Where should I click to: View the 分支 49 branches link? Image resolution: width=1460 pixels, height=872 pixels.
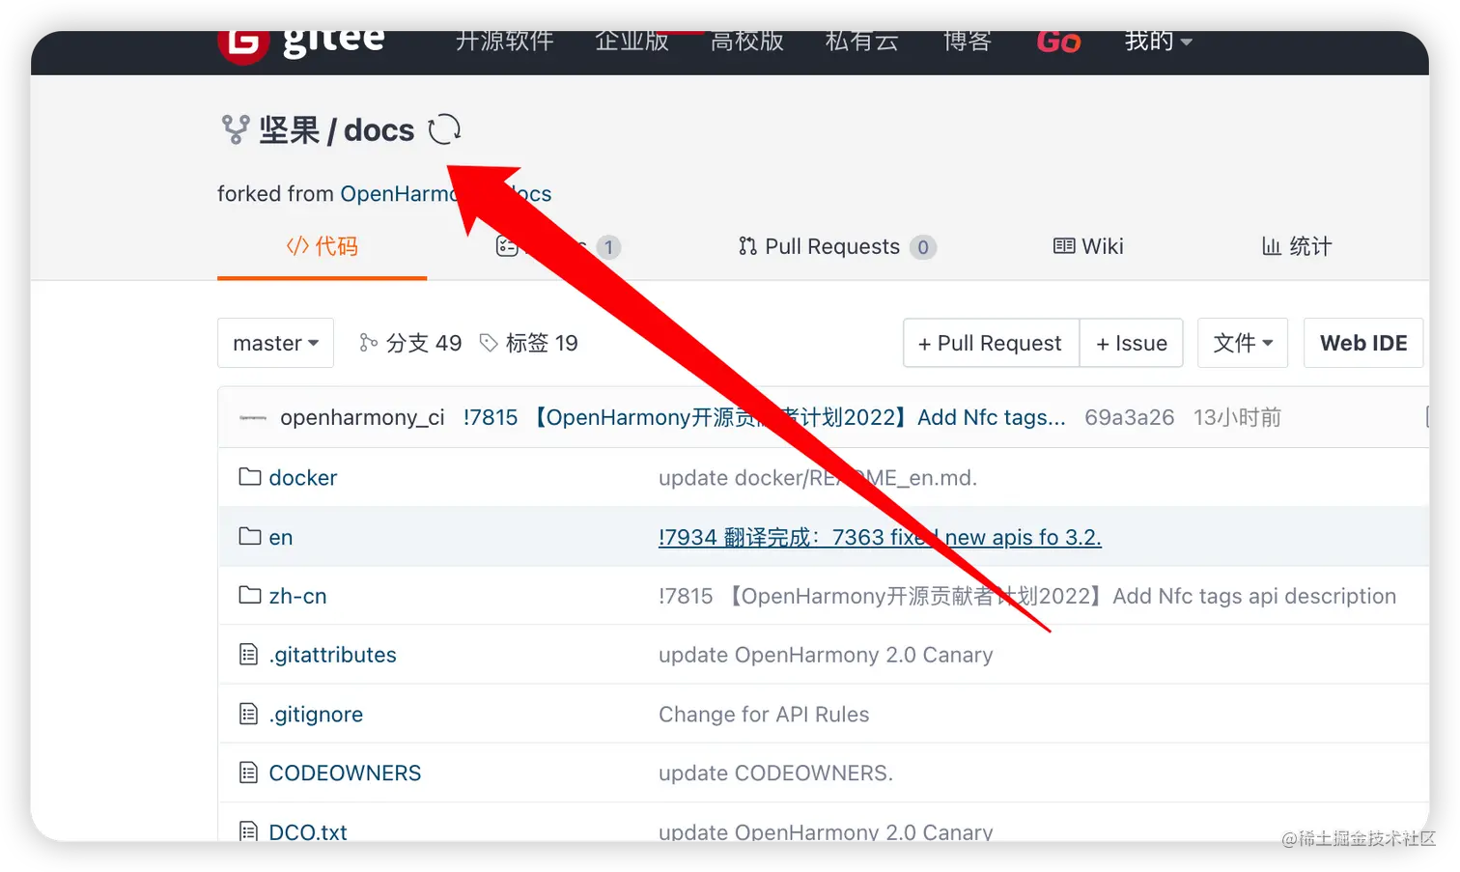click(410, 343)
